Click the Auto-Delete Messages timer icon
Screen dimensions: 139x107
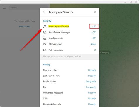coord(45,32)
